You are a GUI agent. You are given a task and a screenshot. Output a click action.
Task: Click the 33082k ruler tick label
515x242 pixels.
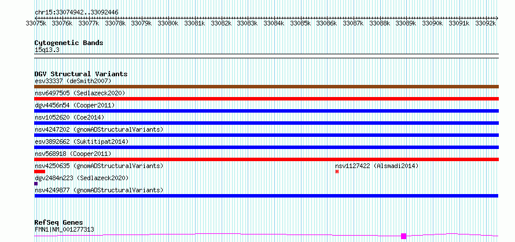click(221, 23)
